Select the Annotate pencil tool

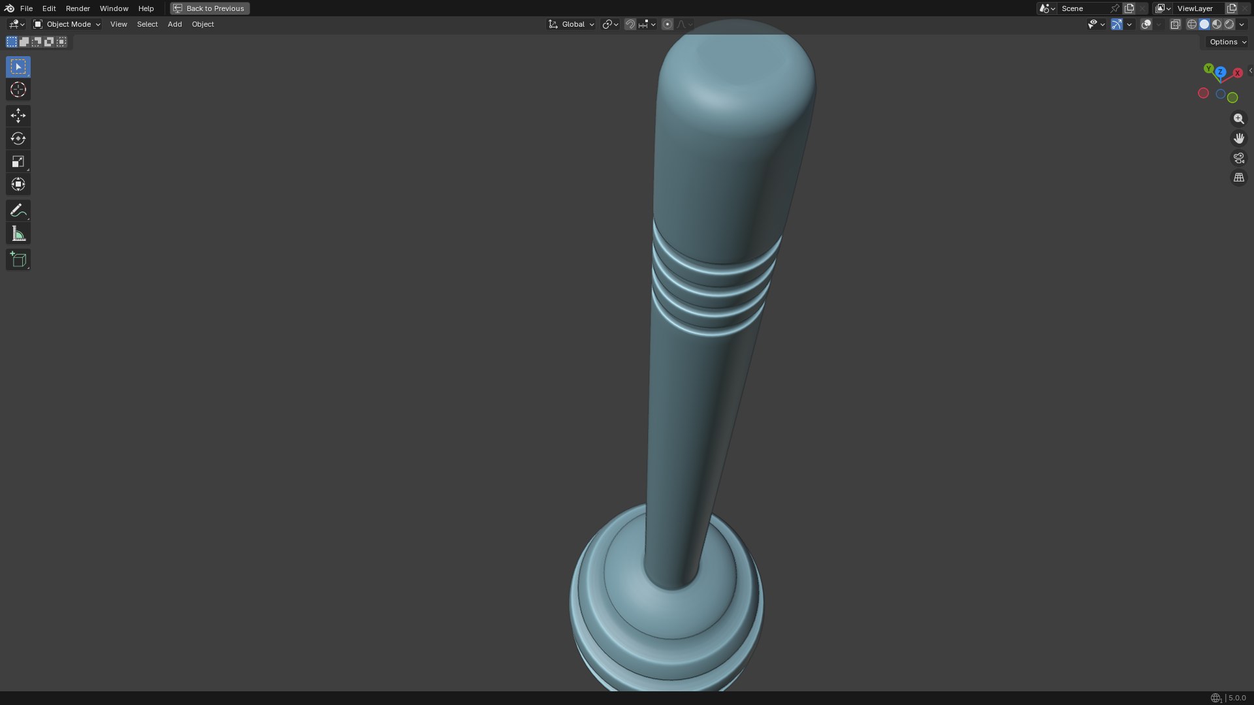coord(18,210)
